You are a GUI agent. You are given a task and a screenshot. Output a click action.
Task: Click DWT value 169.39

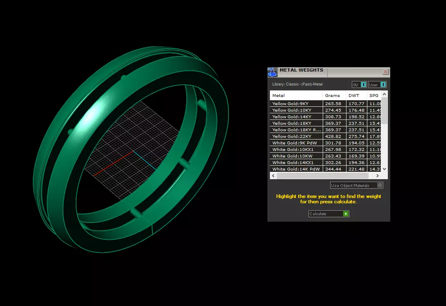[356, 156]
